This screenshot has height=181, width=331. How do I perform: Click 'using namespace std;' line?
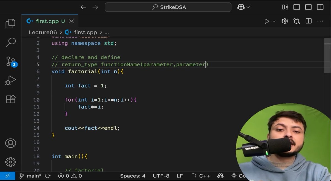click(x=84, y=43)
